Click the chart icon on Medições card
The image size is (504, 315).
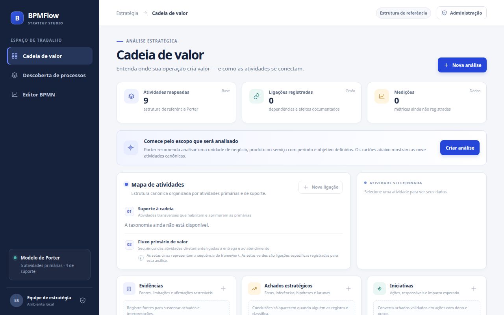[382, 96]
